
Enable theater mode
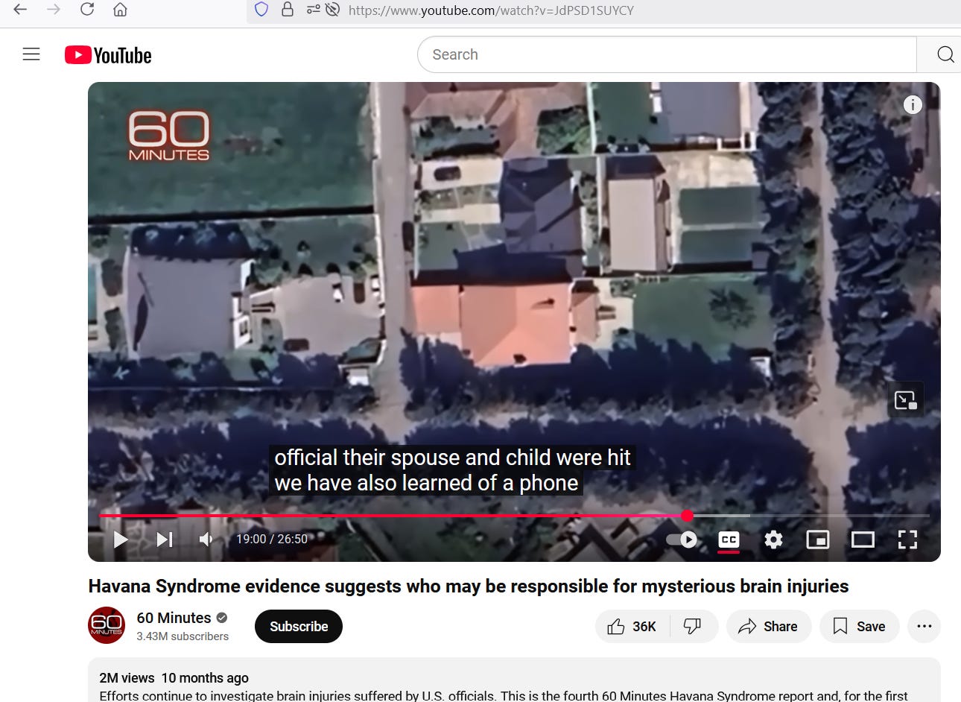(x=863, y=539)
